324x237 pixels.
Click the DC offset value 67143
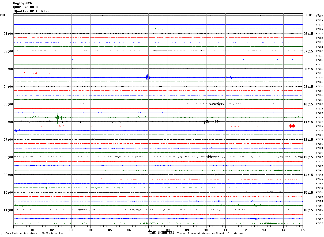coord(319,179)
